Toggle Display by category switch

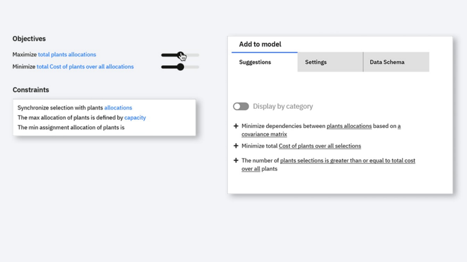coord(241,106)
